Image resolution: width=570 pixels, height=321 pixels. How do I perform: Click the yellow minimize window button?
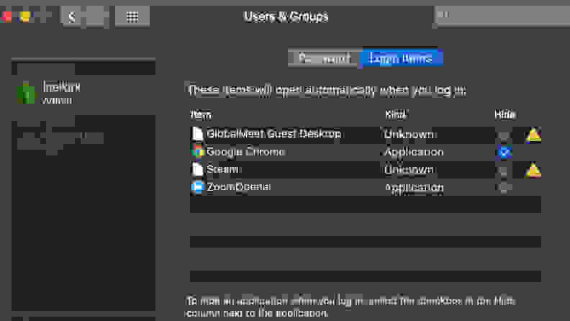[24, 17]
